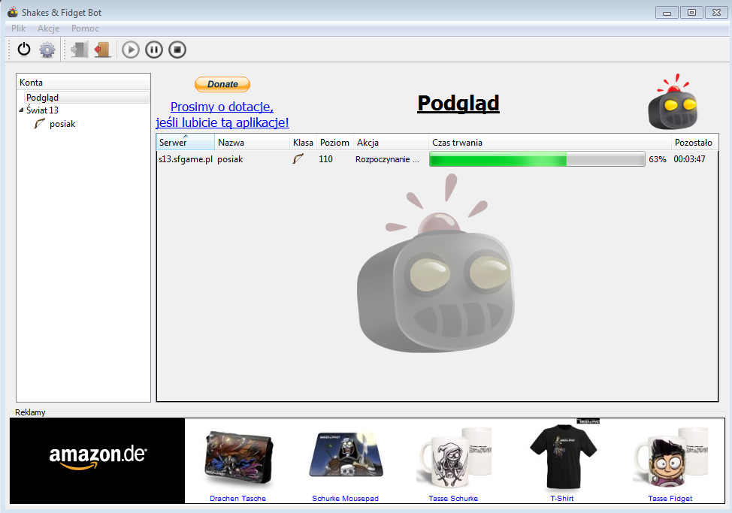732x513 pixels.
Task: Click the Podgląd heading
Action: pyautogui.click(x=458, y=104)
